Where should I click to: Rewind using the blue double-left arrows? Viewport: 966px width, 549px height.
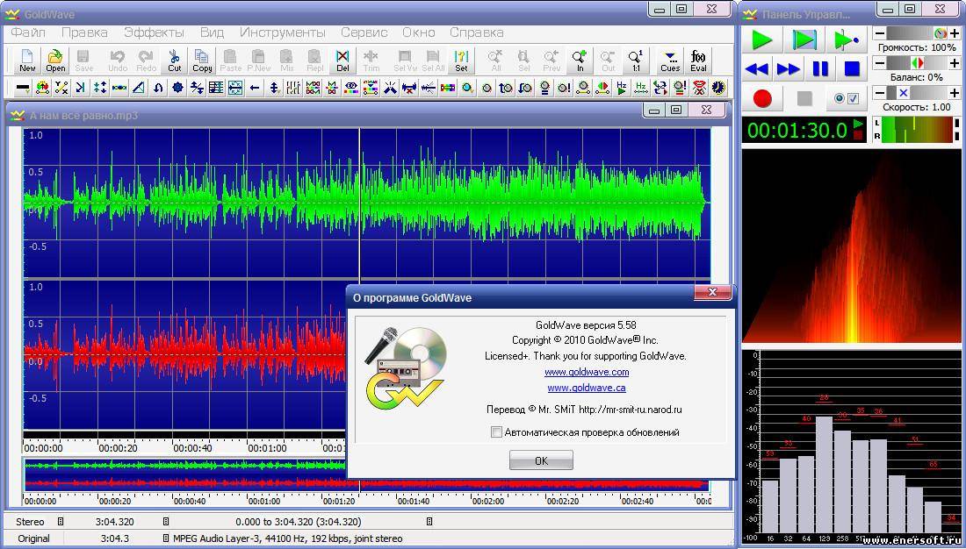756,69
